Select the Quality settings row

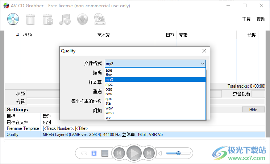click(135, 135)
